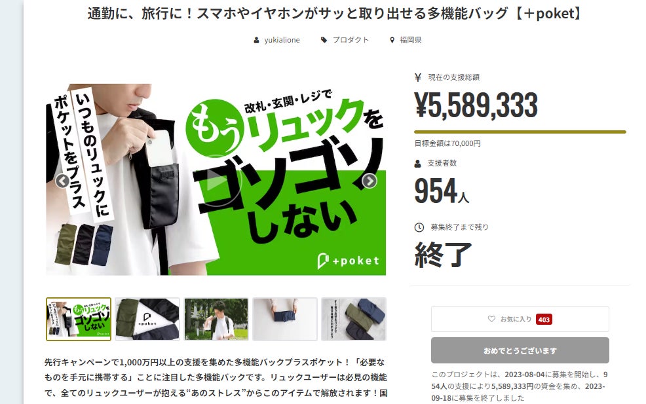Click the yen icon next to 現在の支援総額
The height and width of the screenshot is (404, 646).
point(418,77)
